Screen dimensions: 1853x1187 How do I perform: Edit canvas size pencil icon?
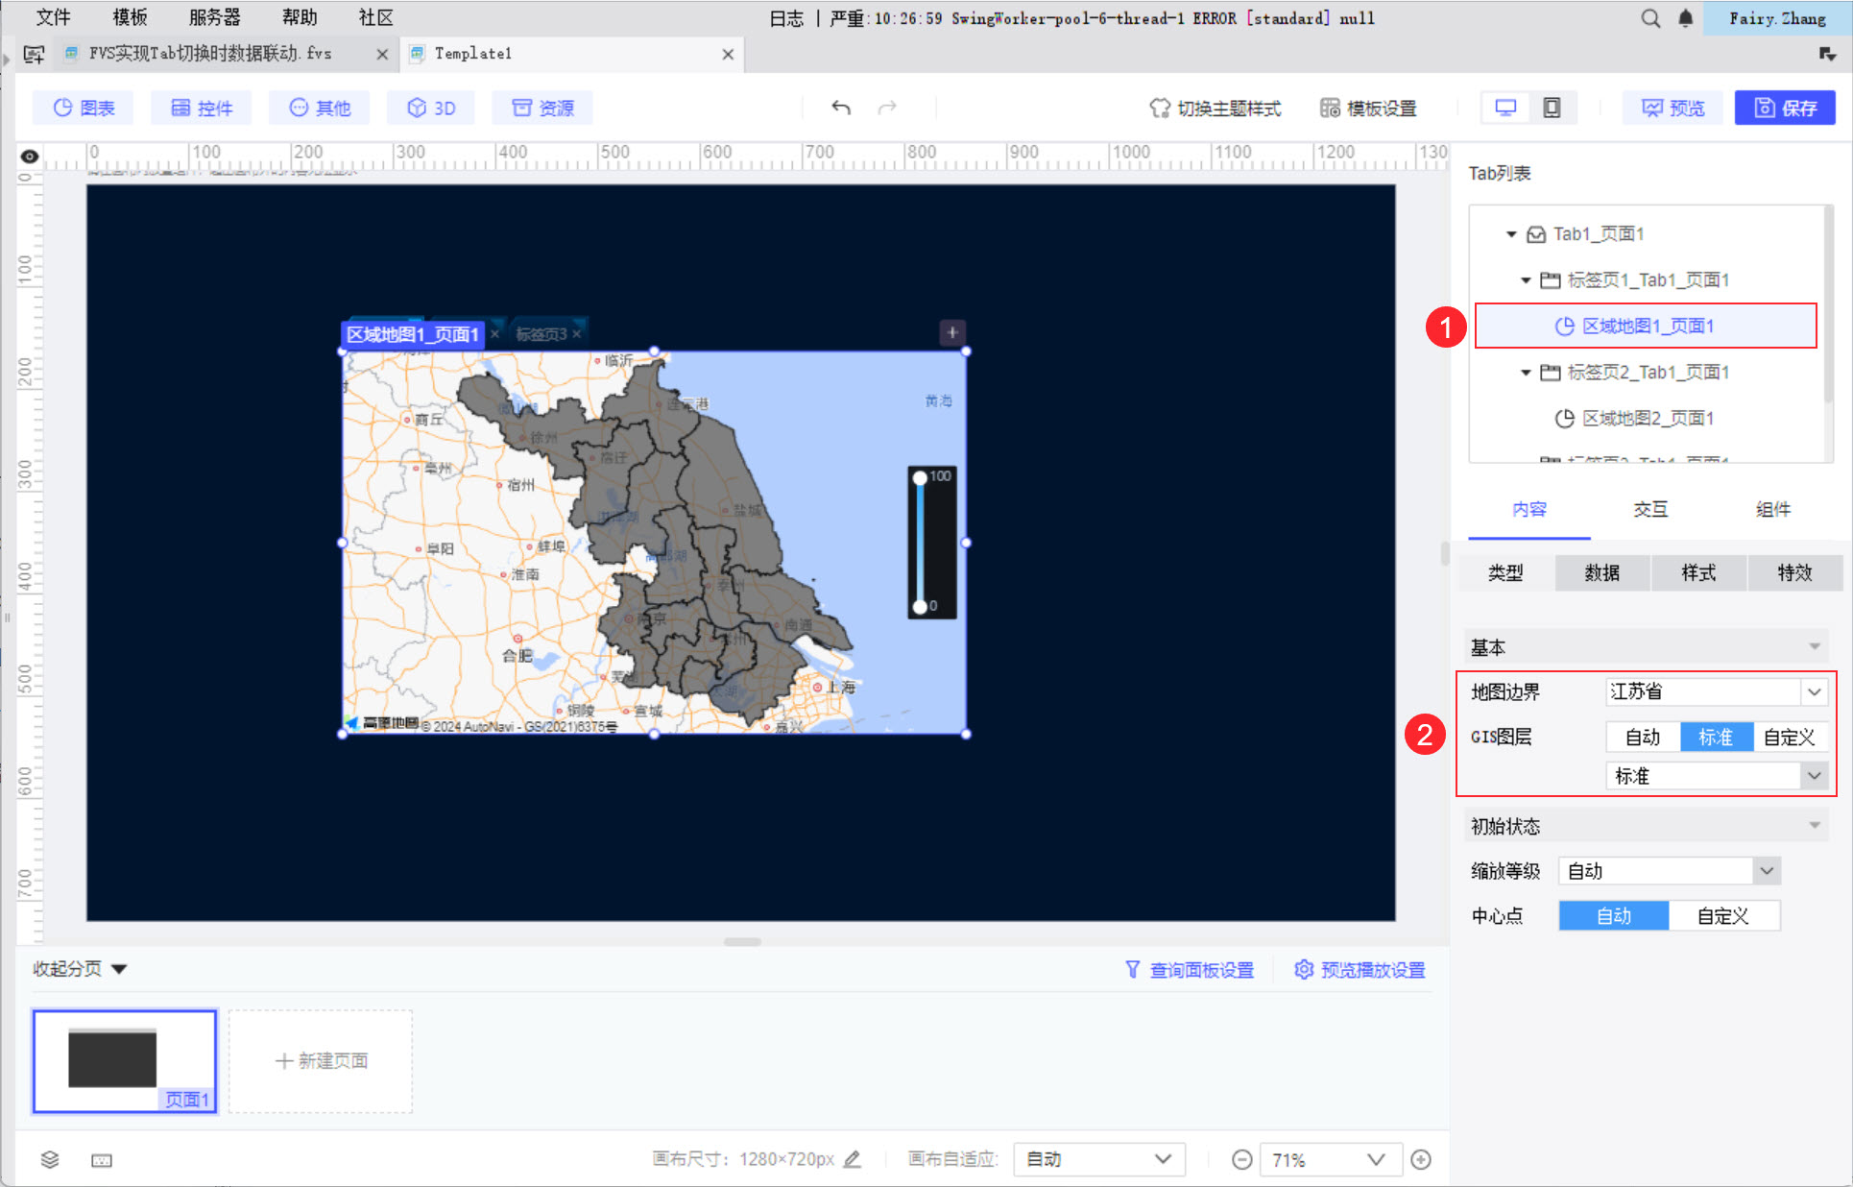(x=852, y=1159)
